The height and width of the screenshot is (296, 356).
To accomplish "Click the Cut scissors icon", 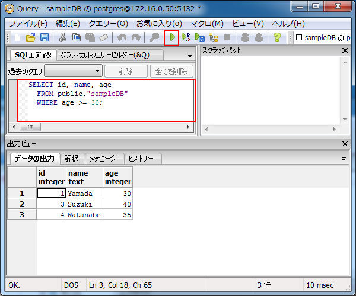I will click(x=62, y=37).
